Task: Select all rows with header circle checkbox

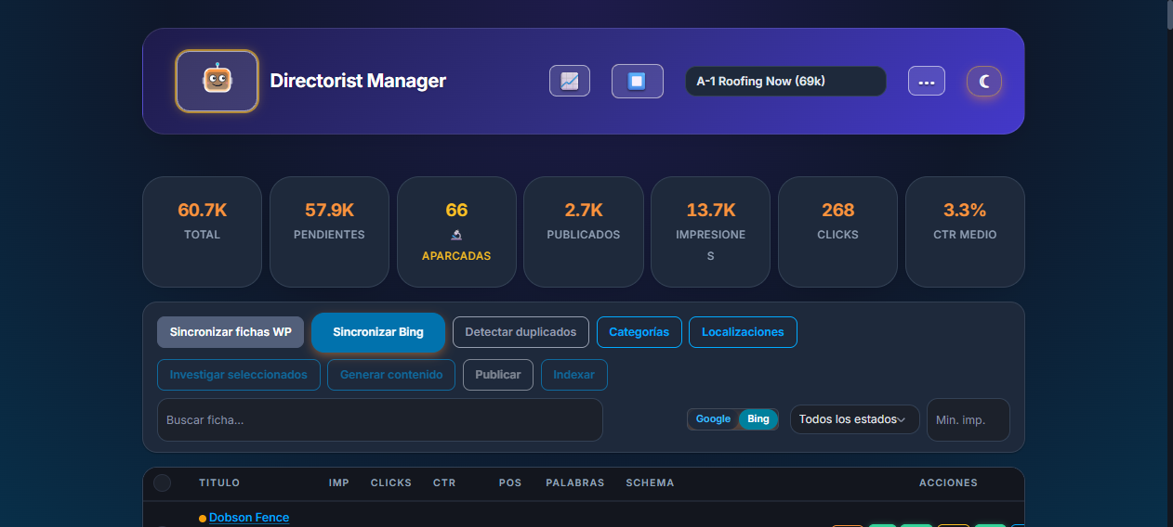Action: click(162, 482)
